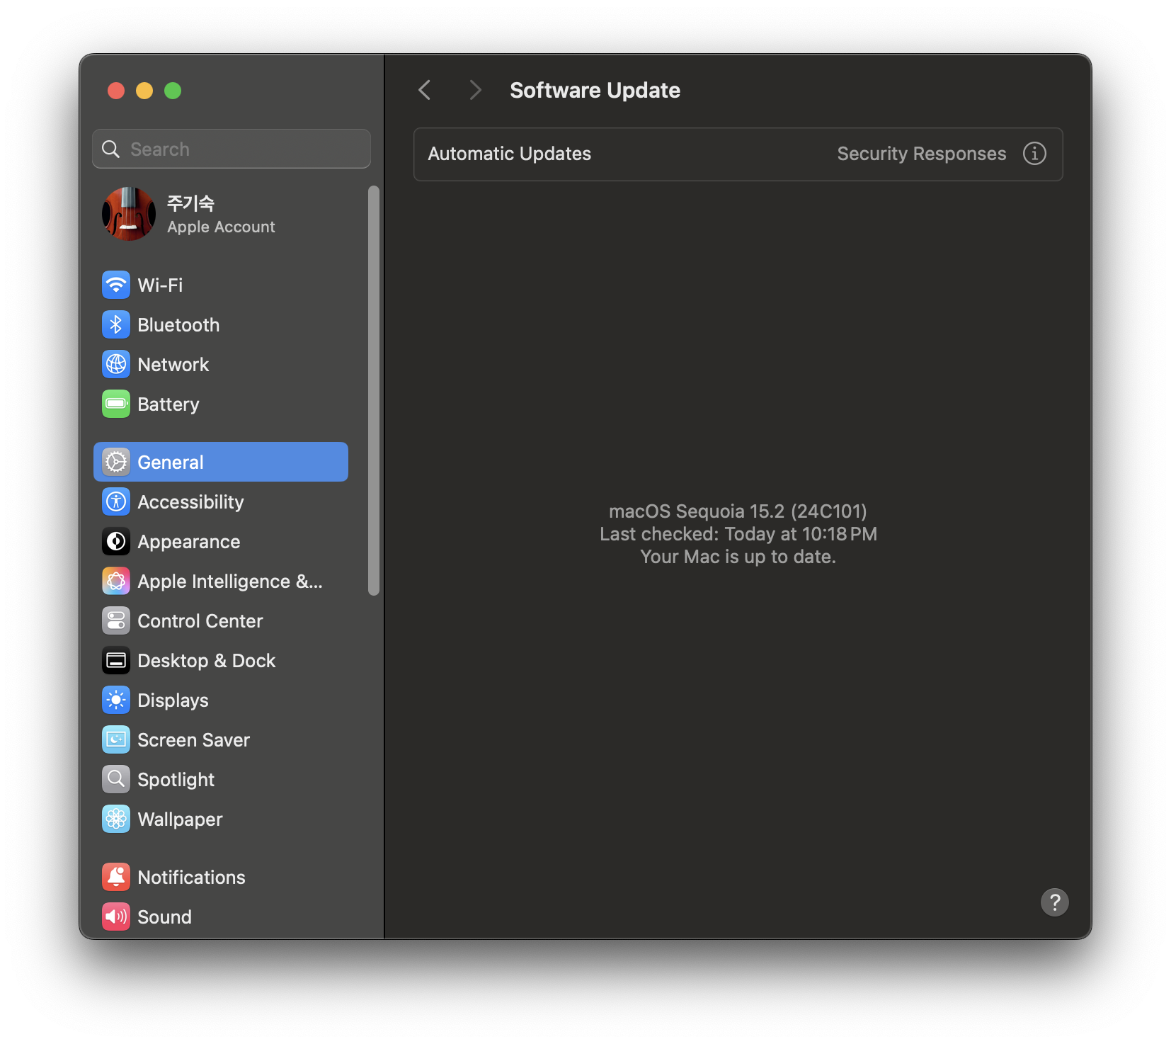This screenshot has width=1171, height=1044.
Task: Click the Control Center icon
Action: point(116,620)
